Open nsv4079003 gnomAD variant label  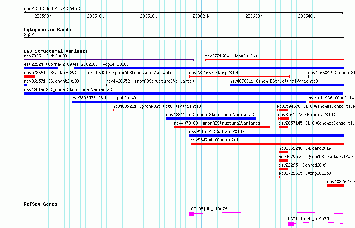[218, 123]
